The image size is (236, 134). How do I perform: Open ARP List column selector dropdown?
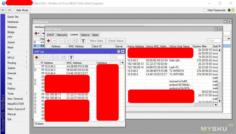tap(122, 63)
